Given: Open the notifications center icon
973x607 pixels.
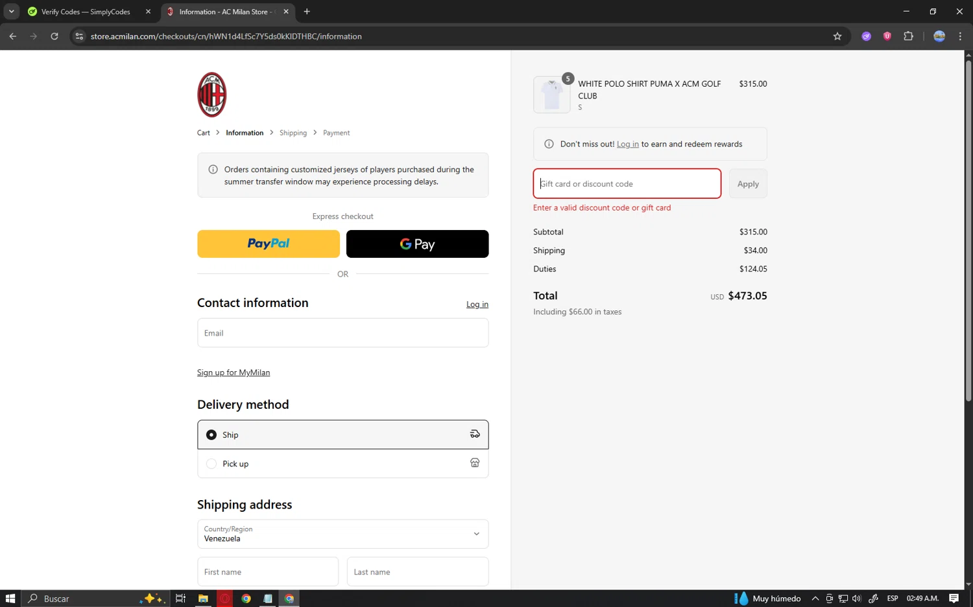Looking at the screenshot, I should [954, 598].
